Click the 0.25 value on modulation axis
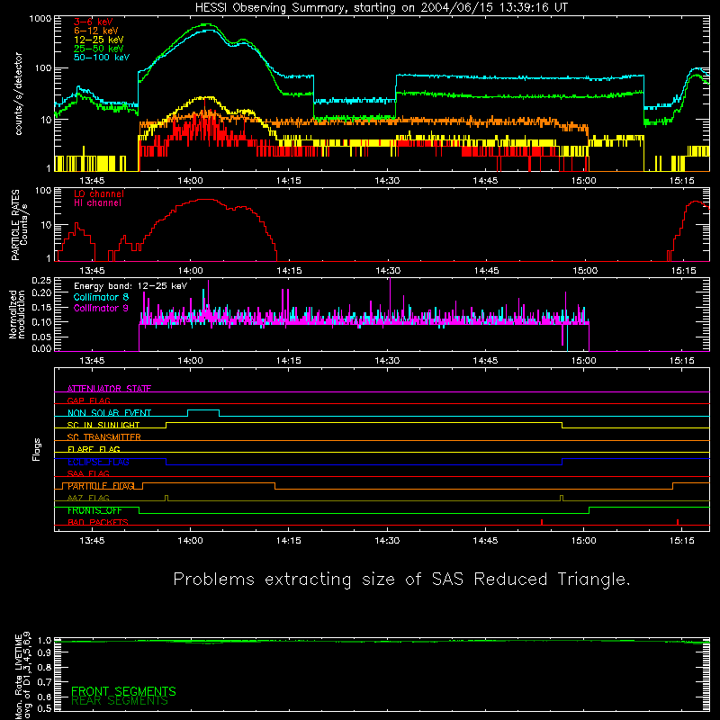720x720 pixels. click(x=41, y=281)
